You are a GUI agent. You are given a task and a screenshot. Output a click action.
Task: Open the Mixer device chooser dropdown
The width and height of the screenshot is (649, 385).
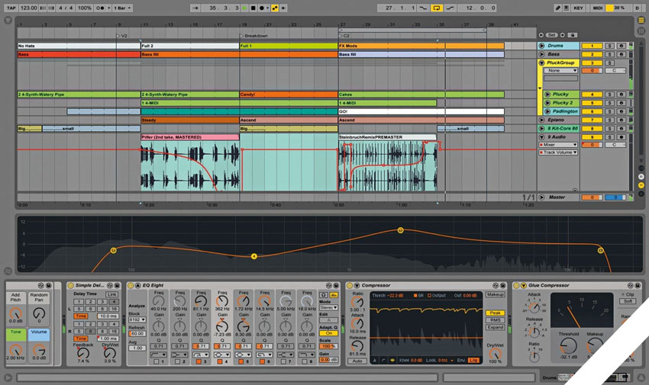tap(559, 144)
